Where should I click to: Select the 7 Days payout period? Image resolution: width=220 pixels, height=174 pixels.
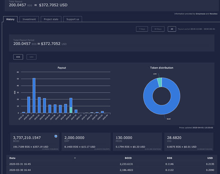click(x=142, y=29)
